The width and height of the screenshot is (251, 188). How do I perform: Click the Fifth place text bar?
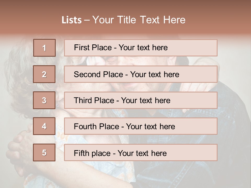coord(141,152)
